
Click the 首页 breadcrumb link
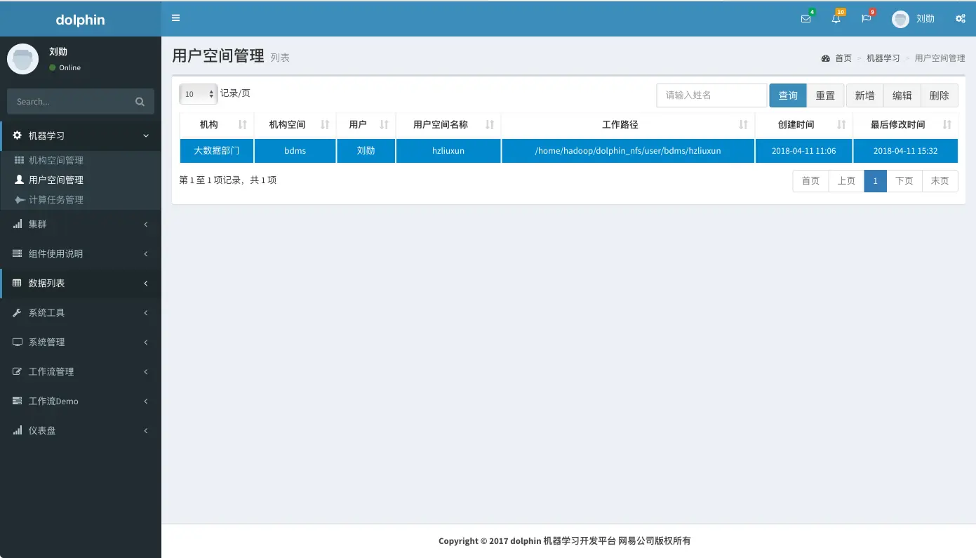click(843, 58)
